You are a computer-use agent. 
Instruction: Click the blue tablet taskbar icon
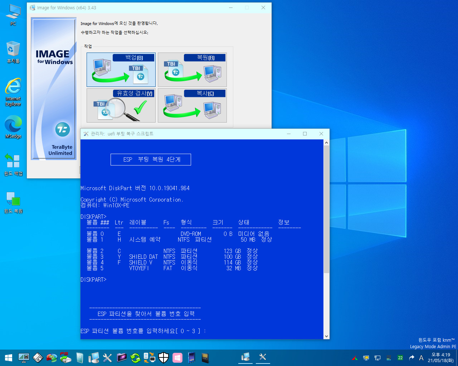[x=191, y=357]
